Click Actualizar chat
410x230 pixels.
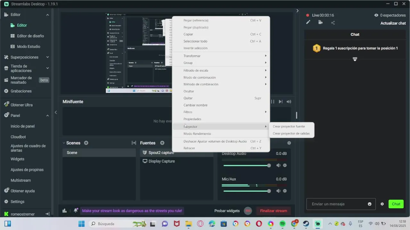tap(393, 23)
